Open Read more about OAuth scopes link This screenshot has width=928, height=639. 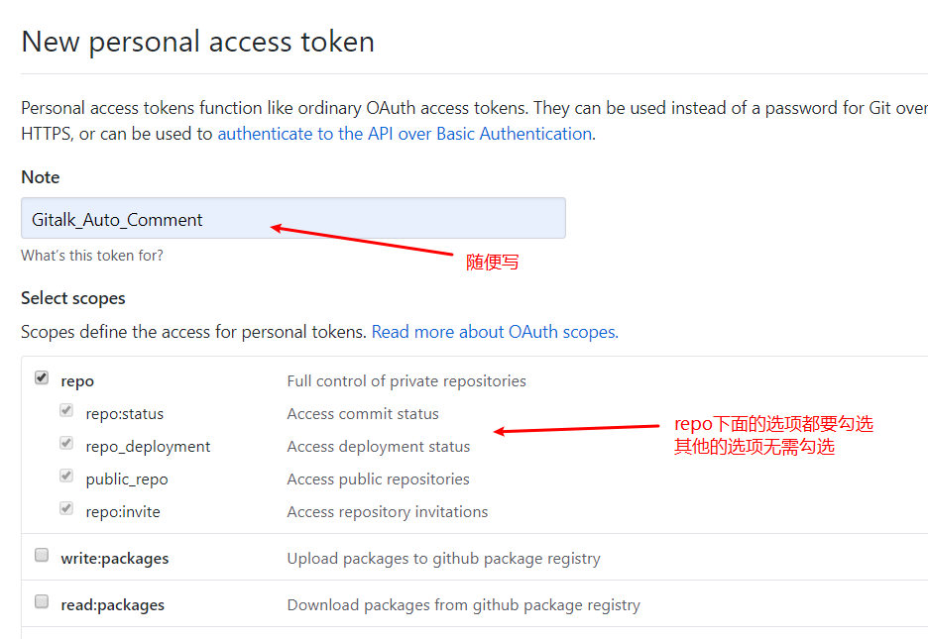[495, 332]
